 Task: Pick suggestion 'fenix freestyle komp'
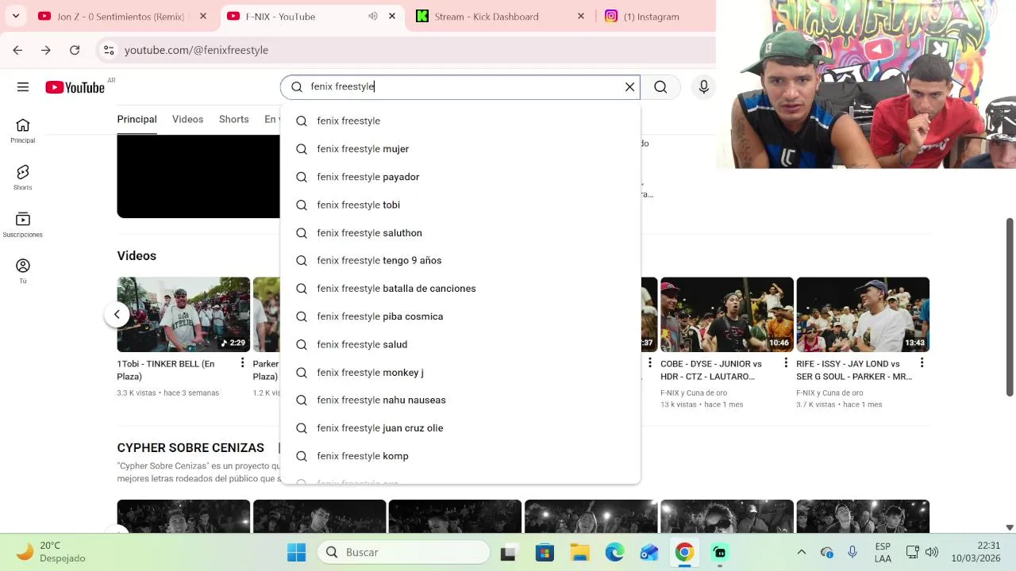click(x=460, y=456)
